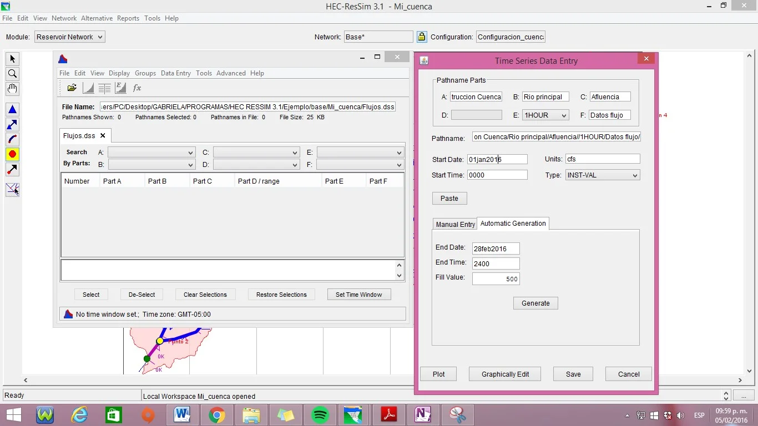758x426 pixels.
Task: Click the tabulate lines icon in DSSVue toolbar
Action: (104, 88)
